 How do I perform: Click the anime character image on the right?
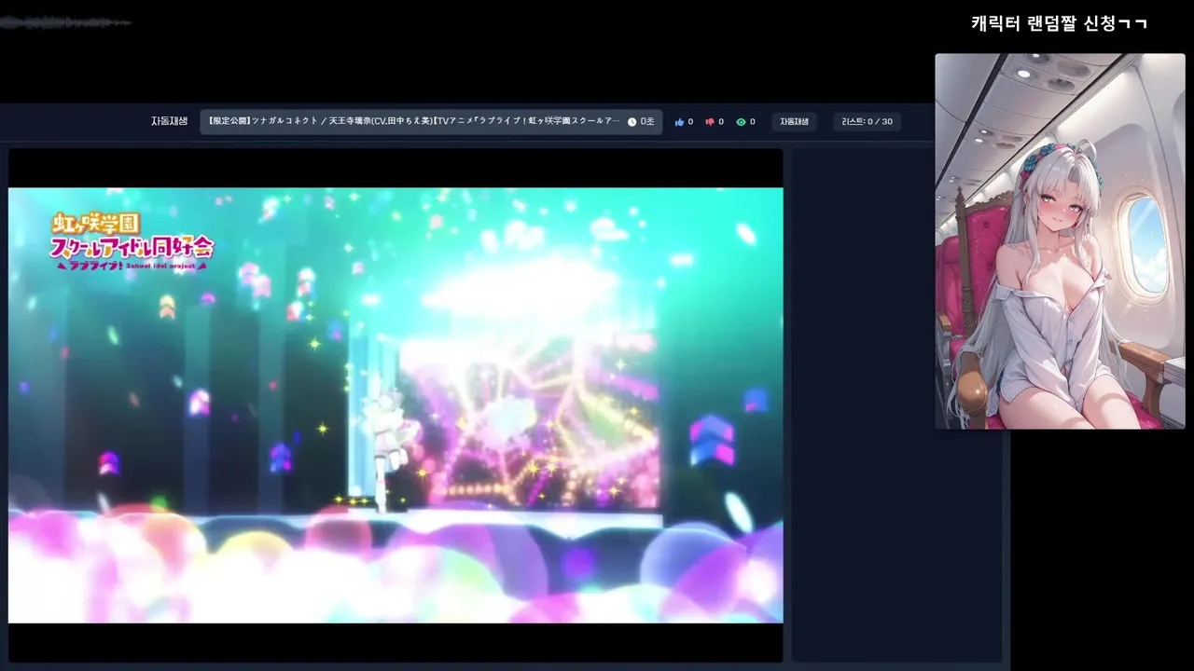click(1061, 241)
